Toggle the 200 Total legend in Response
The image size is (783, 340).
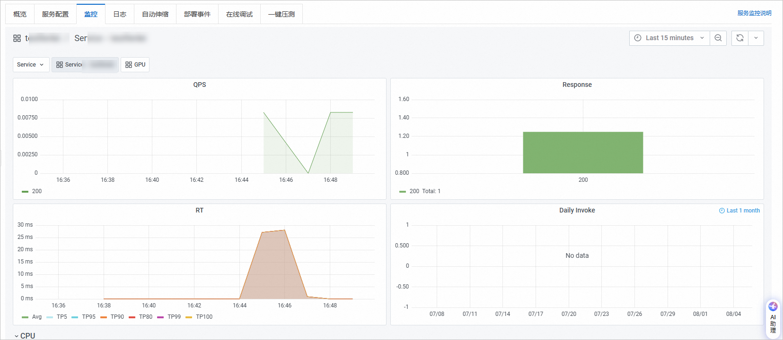tap(420, 191)
